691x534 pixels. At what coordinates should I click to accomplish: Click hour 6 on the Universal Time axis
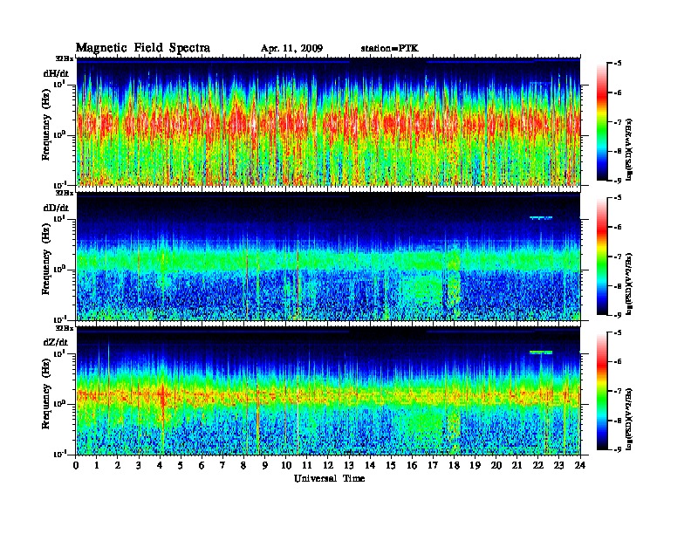pyautogui.click(x=202, y=466)
